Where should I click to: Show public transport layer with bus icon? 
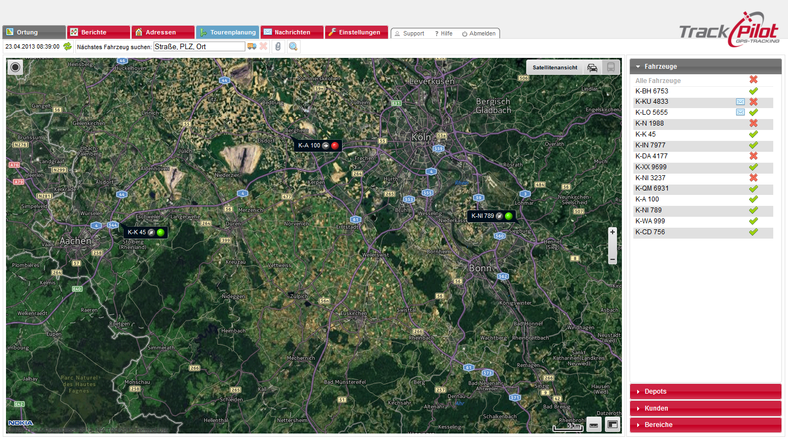point(611,68)
